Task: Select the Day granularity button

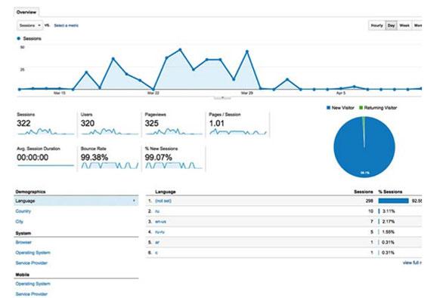Action: tap(391, 25)
